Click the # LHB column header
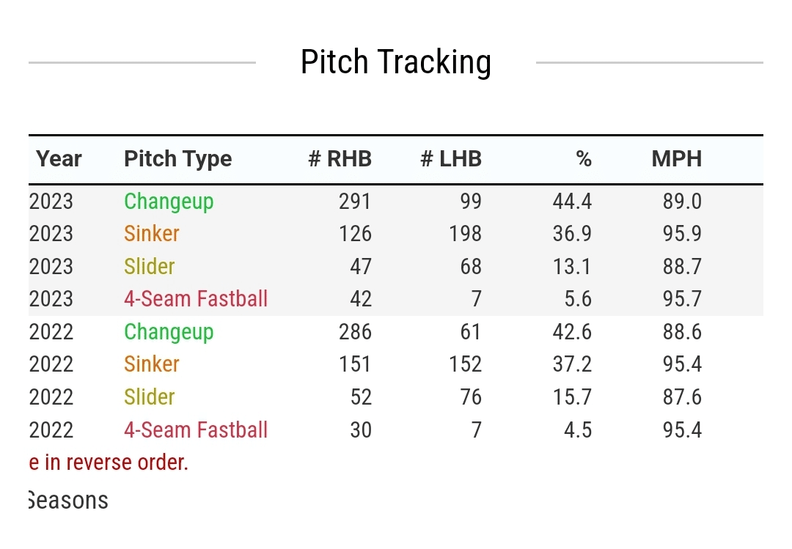792x549 pixels. pos(450,159)
